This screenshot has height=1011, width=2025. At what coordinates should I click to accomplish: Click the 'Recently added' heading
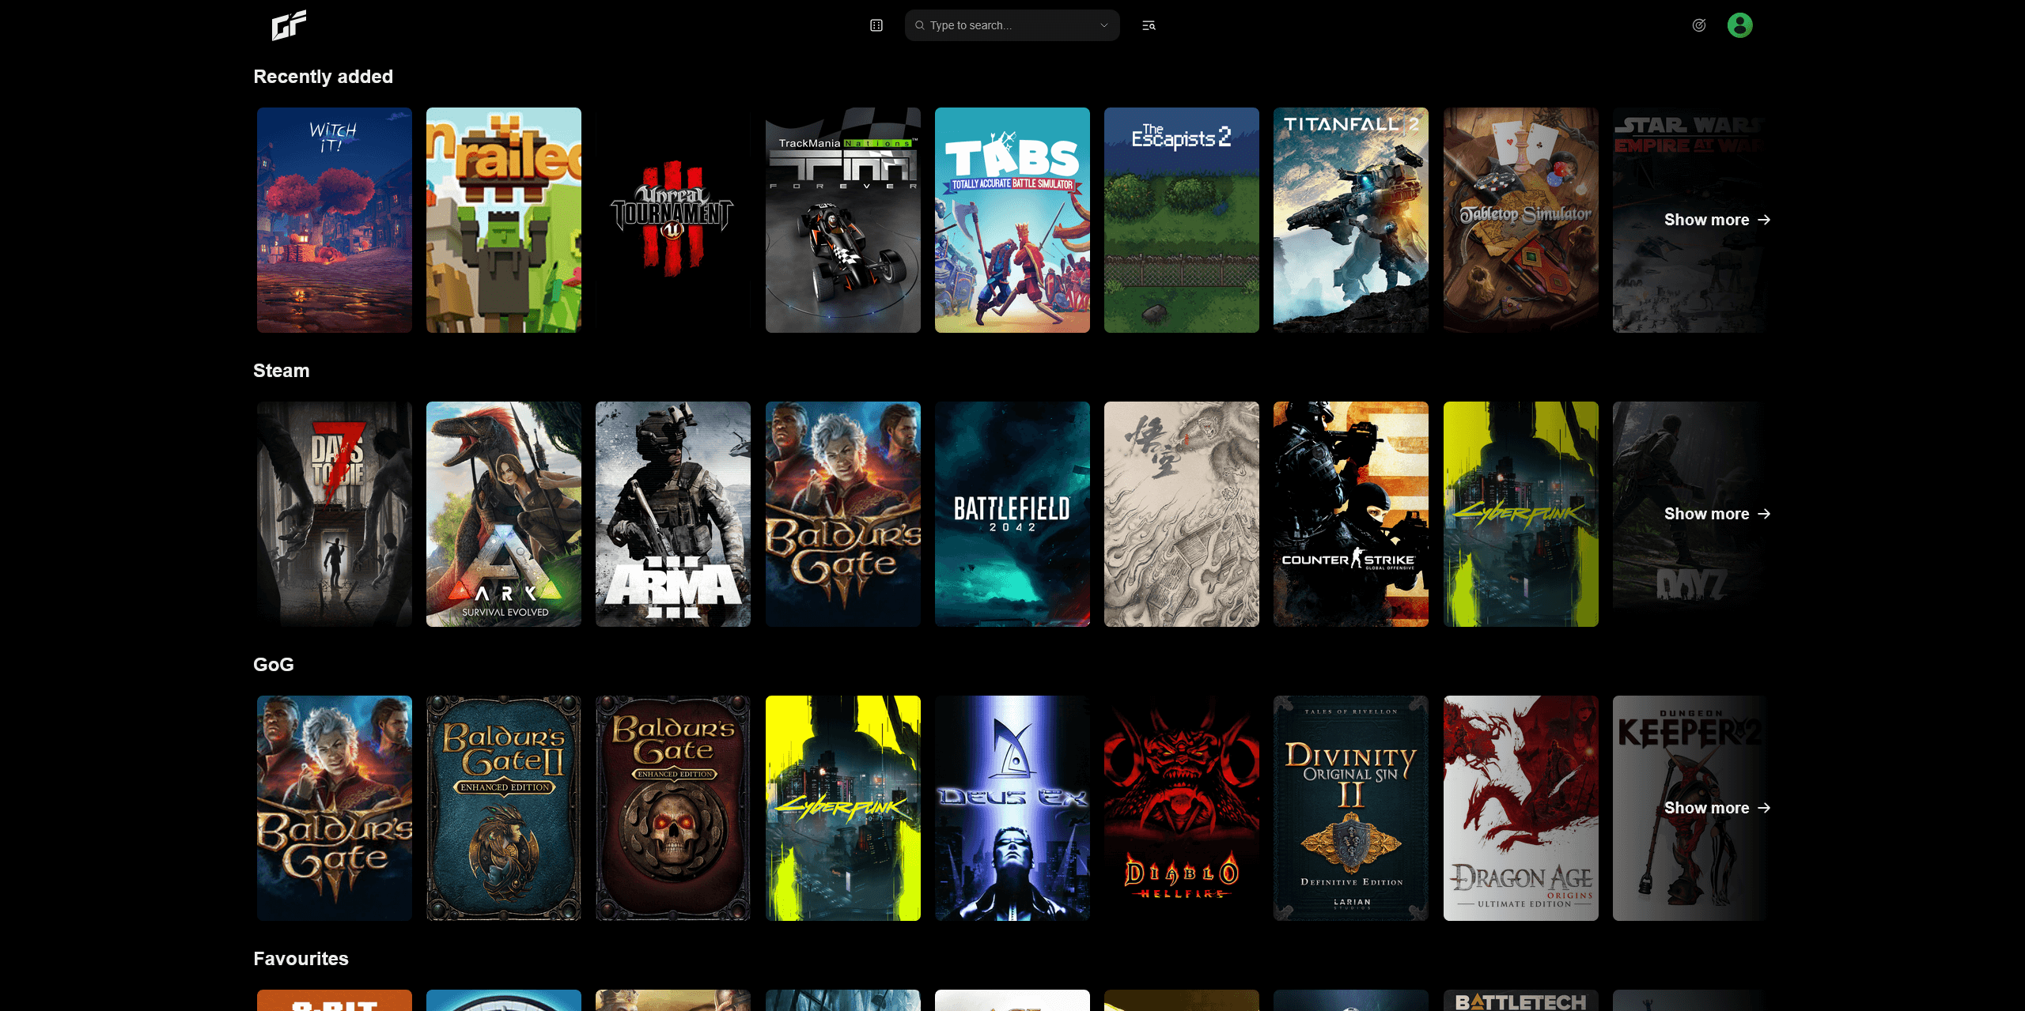(x=323, y=77)
